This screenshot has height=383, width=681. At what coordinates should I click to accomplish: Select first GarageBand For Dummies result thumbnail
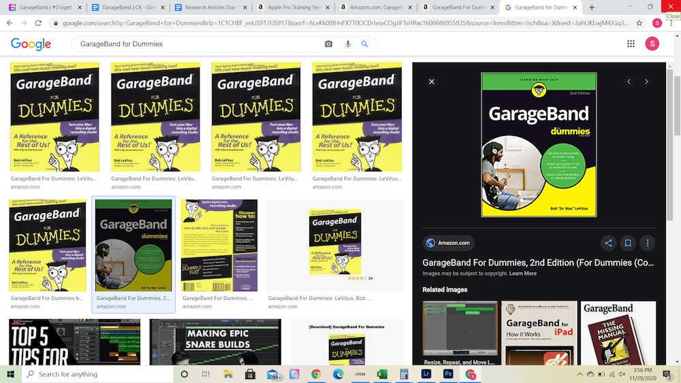pos(54,117)
